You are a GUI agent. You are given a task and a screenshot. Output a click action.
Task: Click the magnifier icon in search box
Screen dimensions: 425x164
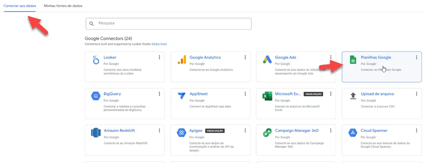point(92,24)
